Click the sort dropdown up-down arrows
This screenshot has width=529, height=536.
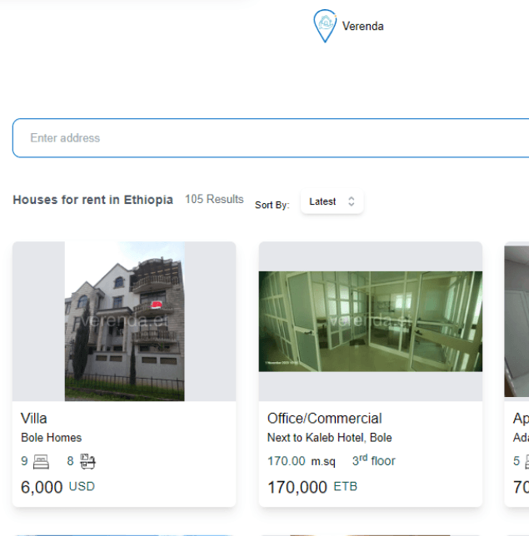[351, 201]
